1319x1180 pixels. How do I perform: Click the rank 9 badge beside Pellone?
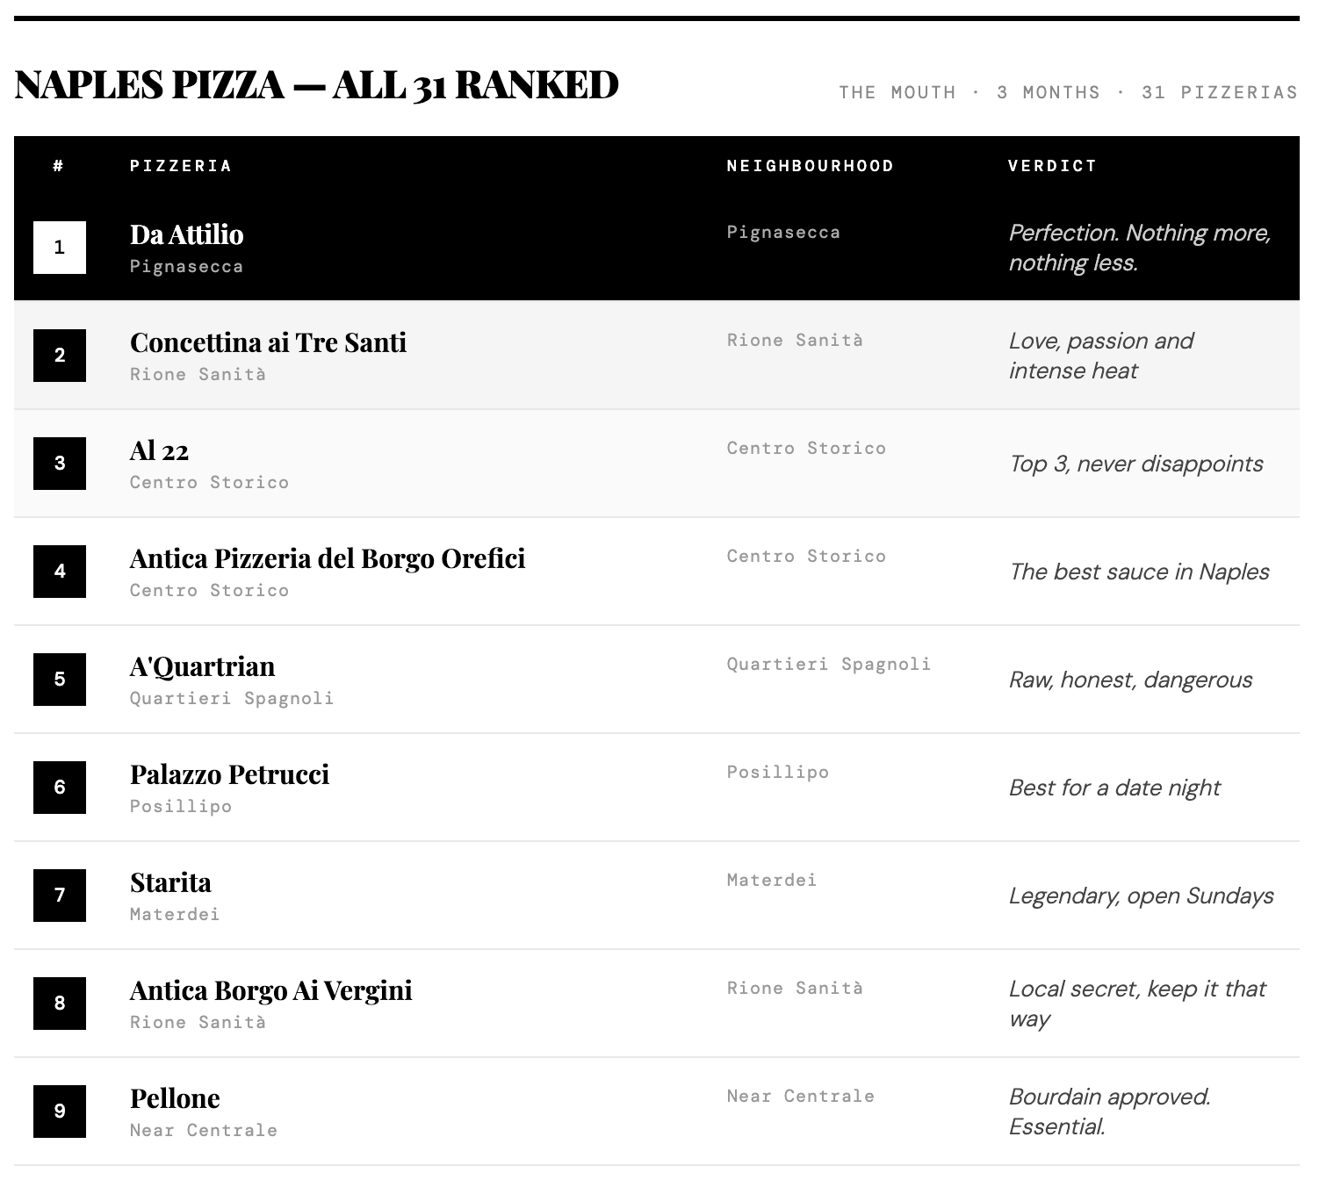[x=60, y=1112]
